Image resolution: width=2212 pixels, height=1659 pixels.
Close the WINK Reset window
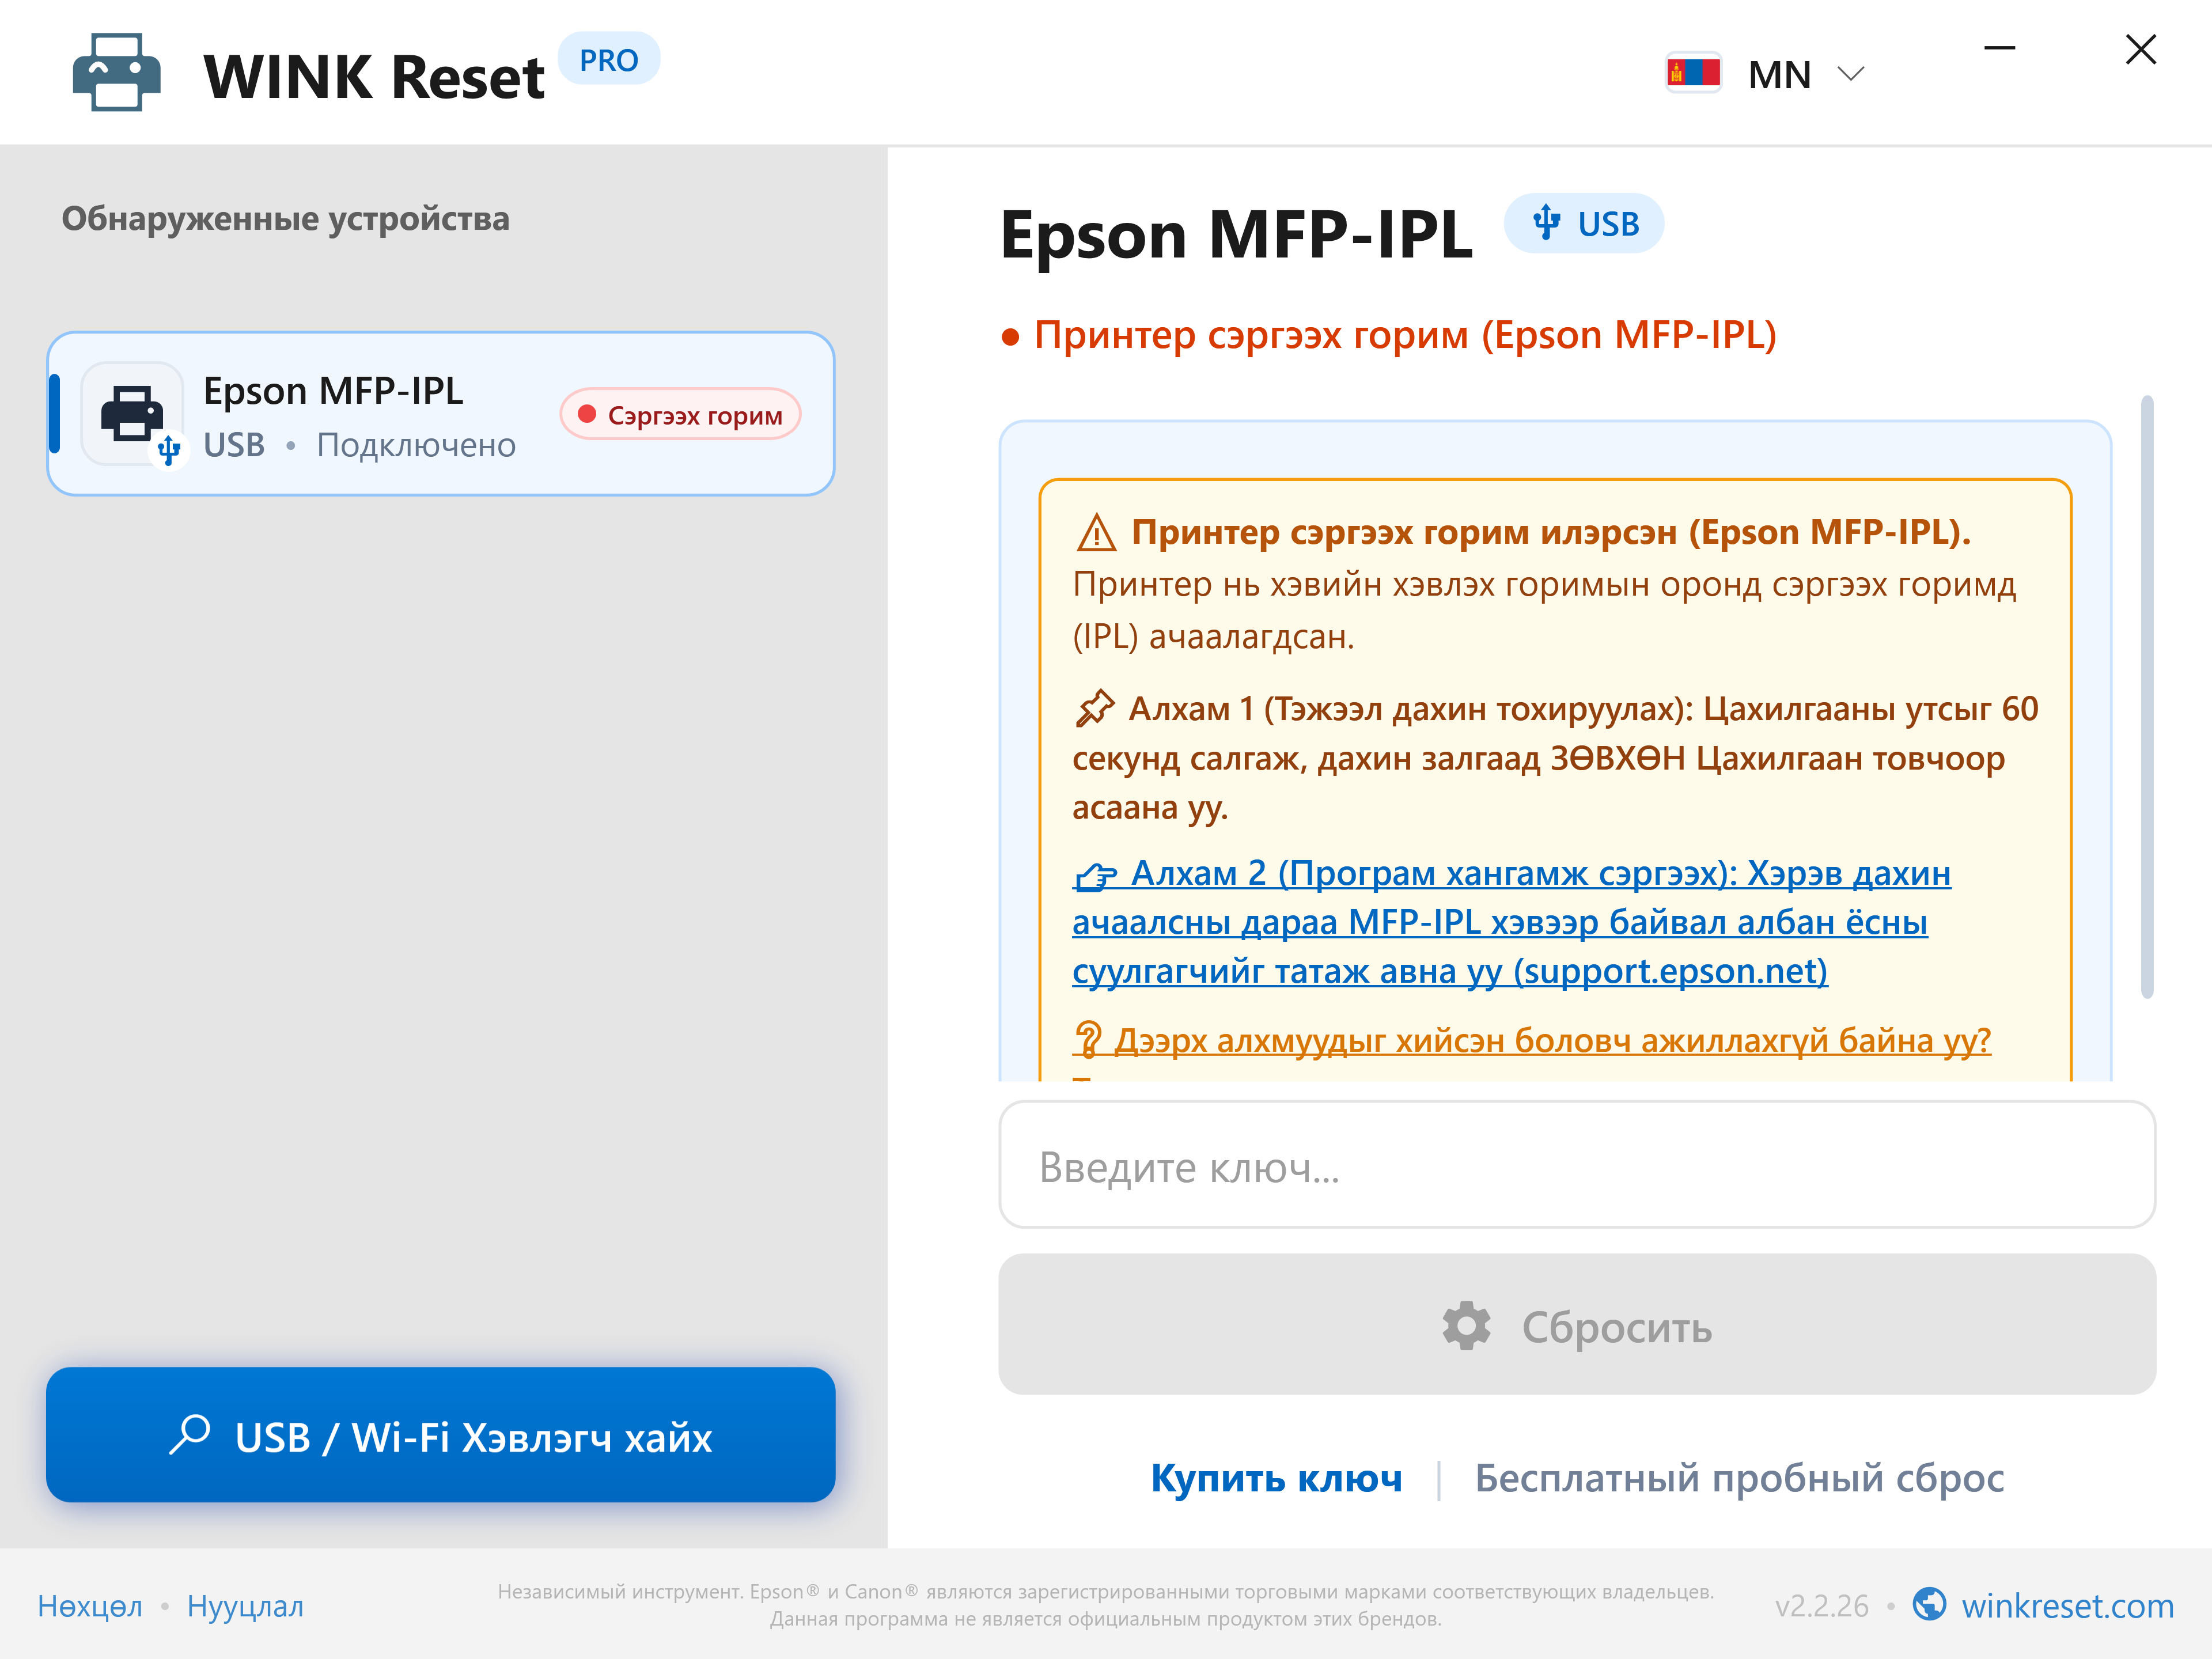click(2140, 49)
